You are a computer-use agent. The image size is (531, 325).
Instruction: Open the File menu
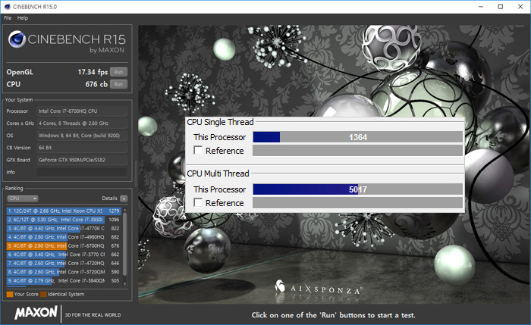8,18
